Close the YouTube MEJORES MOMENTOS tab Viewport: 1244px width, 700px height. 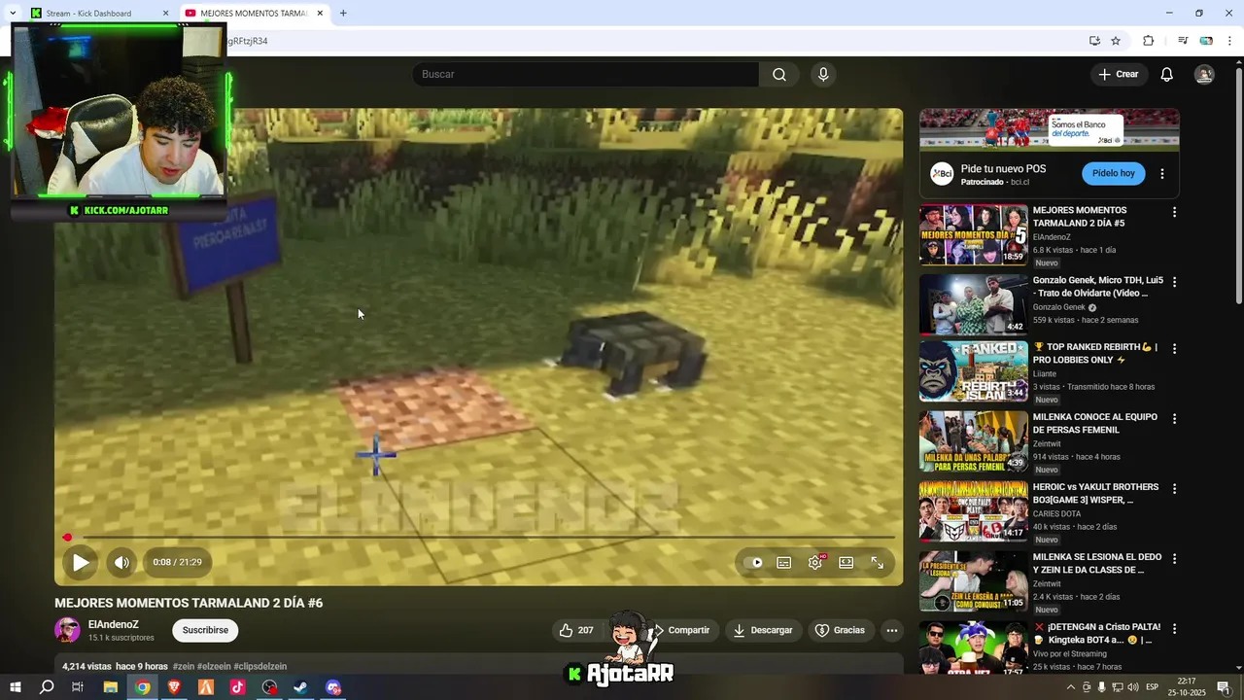[320, 14]
